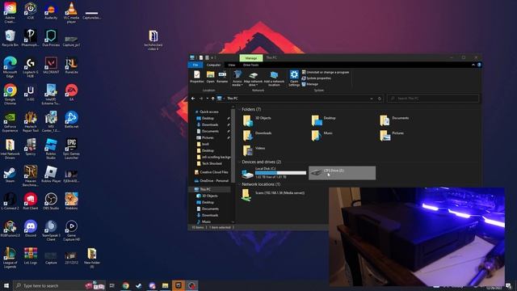Click Uninstall or change a program
This screenshot has height=291, width=517.
click(x=325, y=72)
